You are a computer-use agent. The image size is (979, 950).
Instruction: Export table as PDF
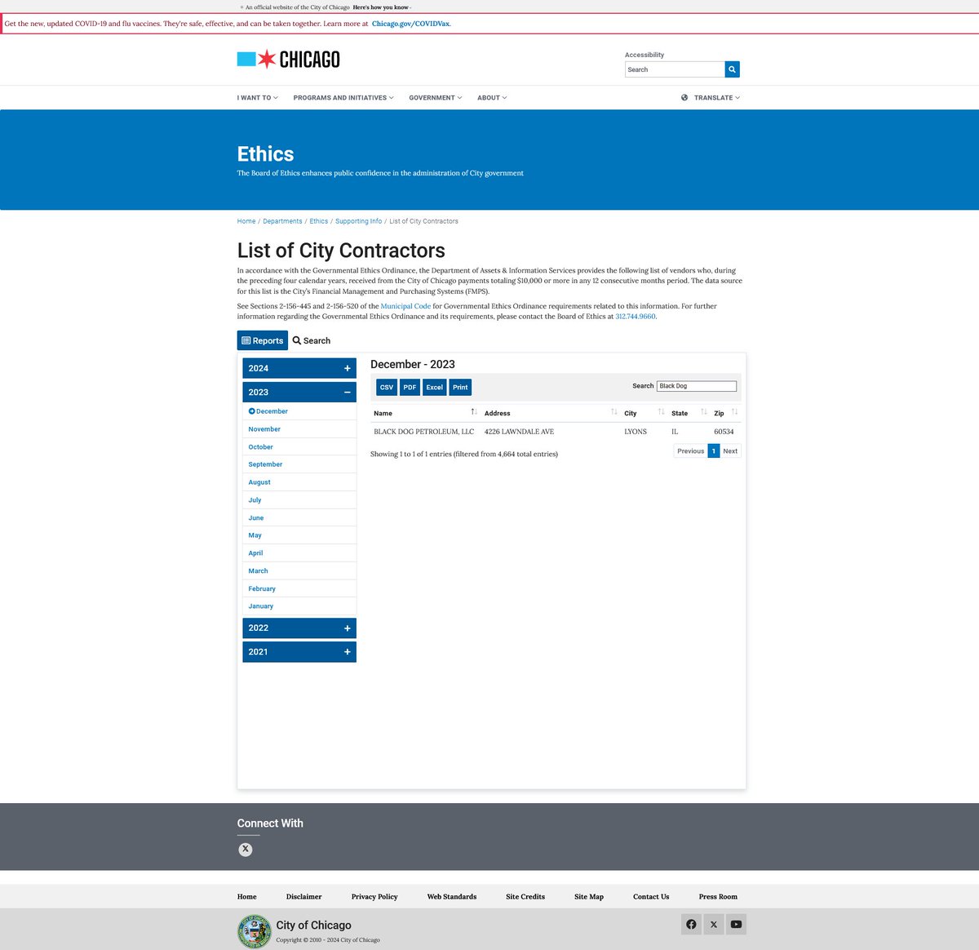[x=410, y=387]
